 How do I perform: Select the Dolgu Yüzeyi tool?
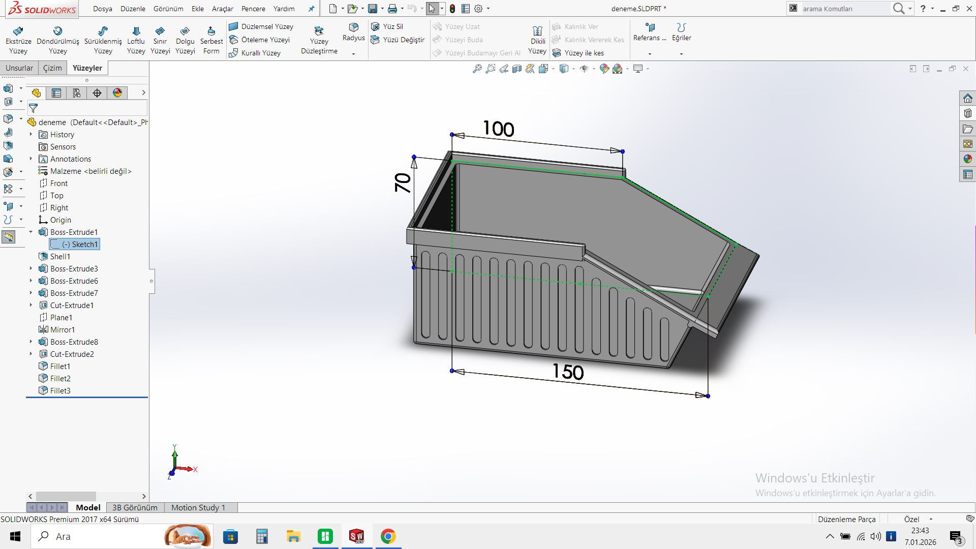[x=185, y=40]
